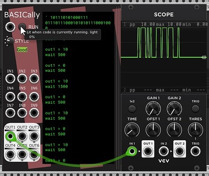Click the RUN input jack on BASICally
The width and height of the screenshot is (209, 176).
(x=10, y=27)
